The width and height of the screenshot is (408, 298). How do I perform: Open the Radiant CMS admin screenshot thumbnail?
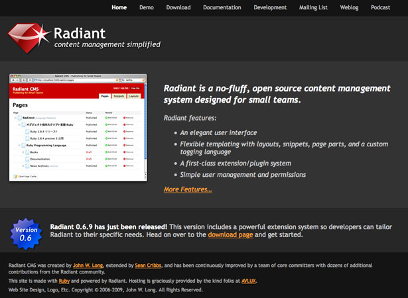pyautogui.click(x=78, y=128)
